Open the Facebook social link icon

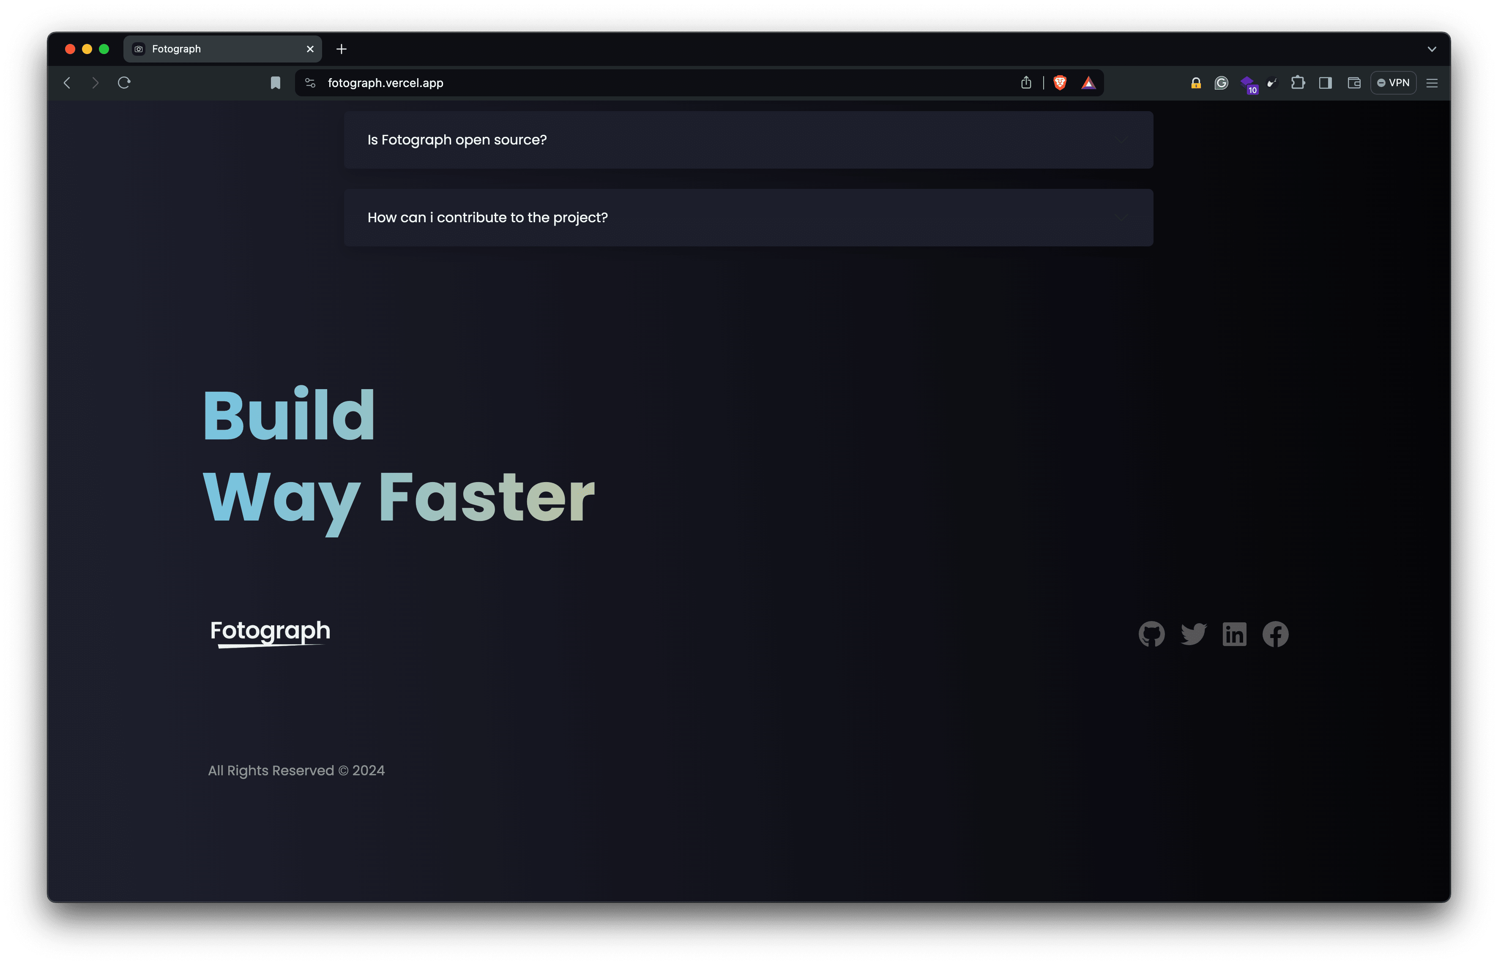[x=1275, y=634]
